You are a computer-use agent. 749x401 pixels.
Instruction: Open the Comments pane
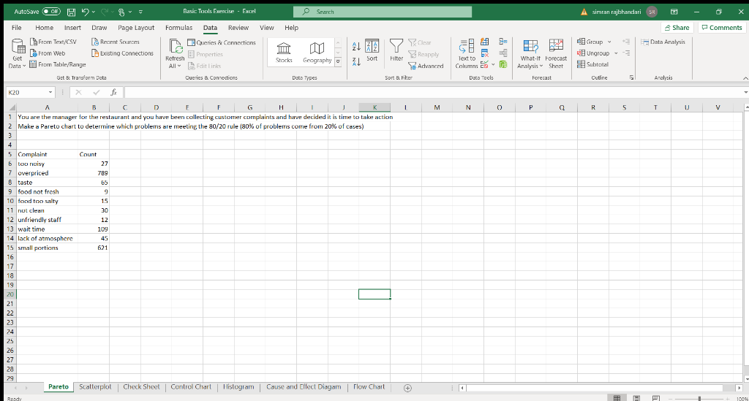(722, 28)
